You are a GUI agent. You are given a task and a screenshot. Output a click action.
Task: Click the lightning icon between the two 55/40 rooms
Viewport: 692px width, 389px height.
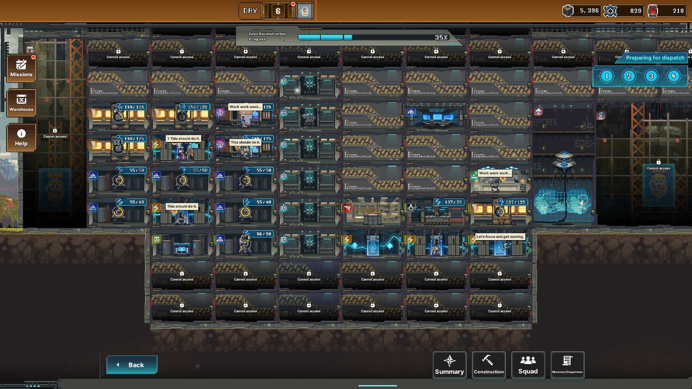click(x=157, y=208)
